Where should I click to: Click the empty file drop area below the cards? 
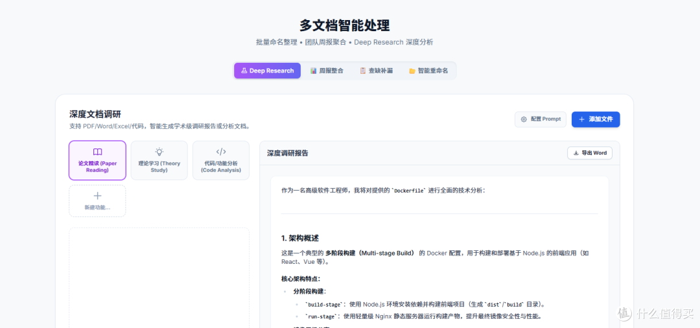coord(159,277)
